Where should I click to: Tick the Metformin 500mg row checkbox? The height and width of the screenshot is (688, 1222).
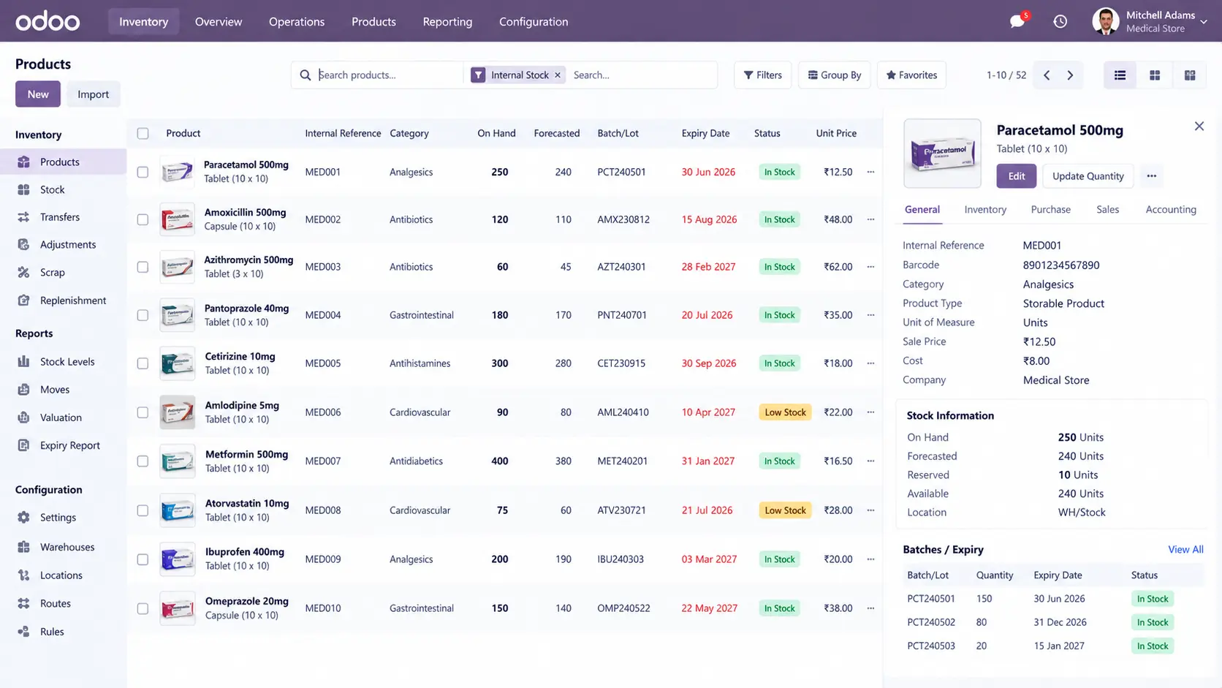(143, 461)
